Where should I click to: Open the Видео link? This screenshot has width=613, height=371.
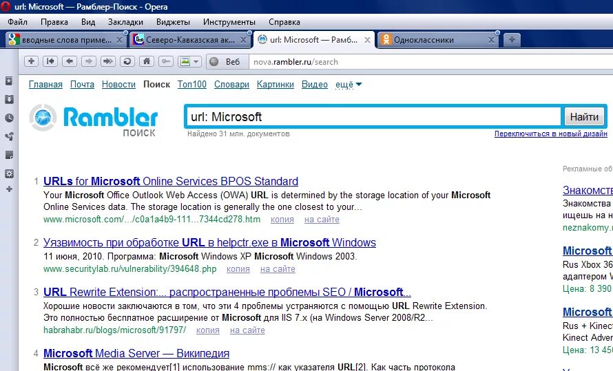pos(314,85)
